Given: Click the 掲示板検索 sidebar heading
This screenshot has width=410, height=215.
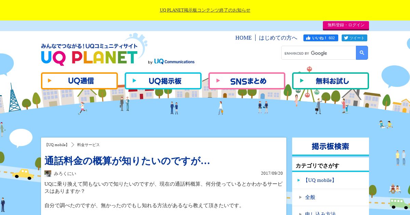Looking at the screenshot, I should pyautogui.click(x=330, y=146).
